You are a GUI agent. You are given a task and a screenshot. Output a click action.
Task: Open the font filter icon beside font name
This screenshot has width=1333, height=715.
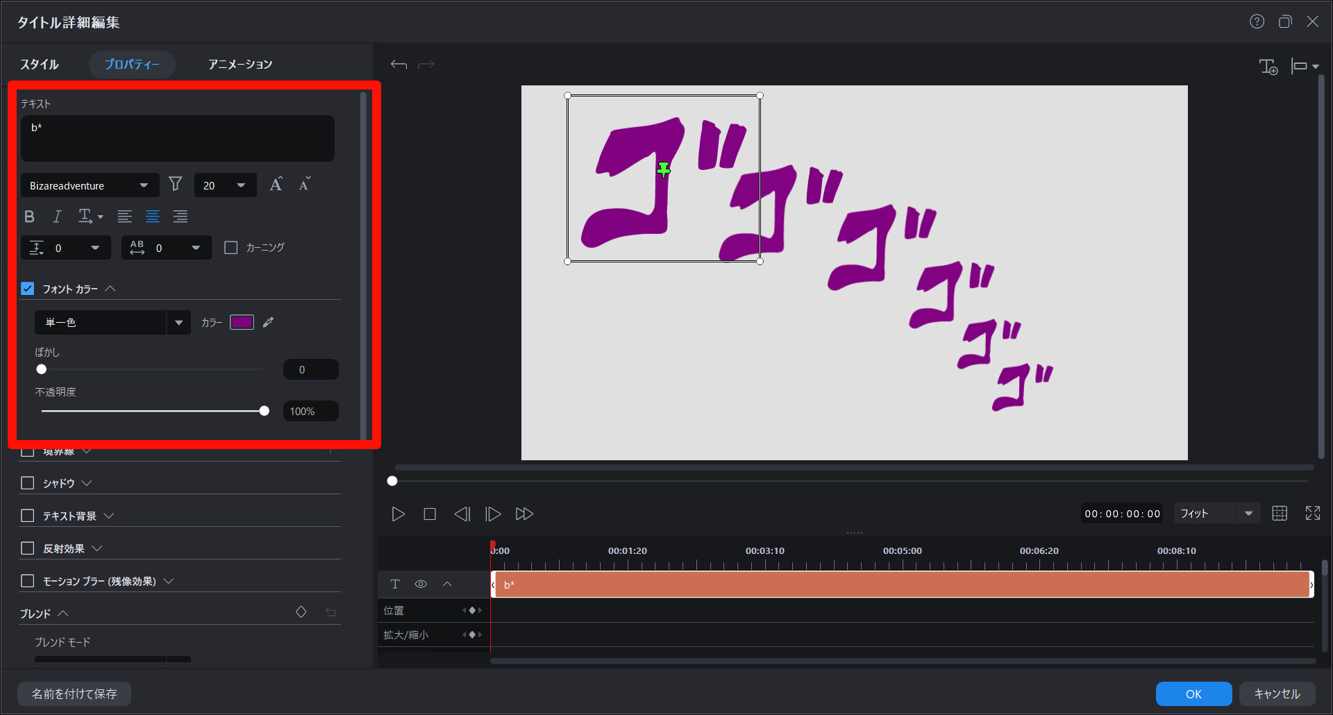175,185
